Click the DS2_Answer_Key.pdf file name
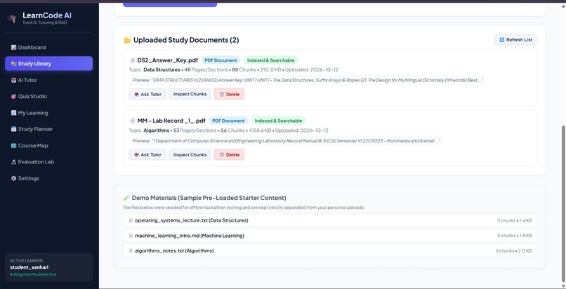Screen dimensions: 566x289 168,60
